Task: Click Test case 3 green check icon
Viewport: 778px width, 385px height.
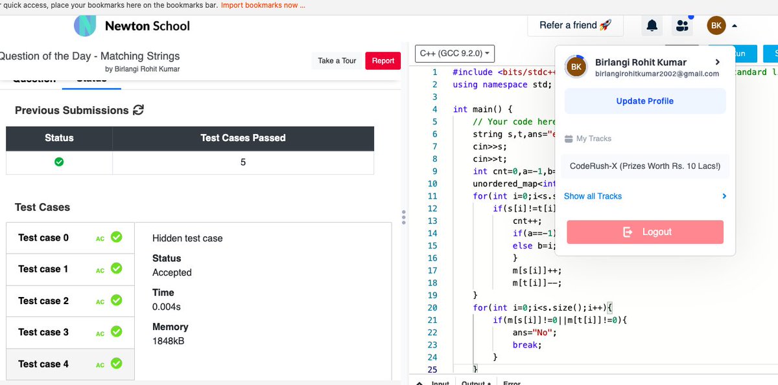Action: coord(117,332)
